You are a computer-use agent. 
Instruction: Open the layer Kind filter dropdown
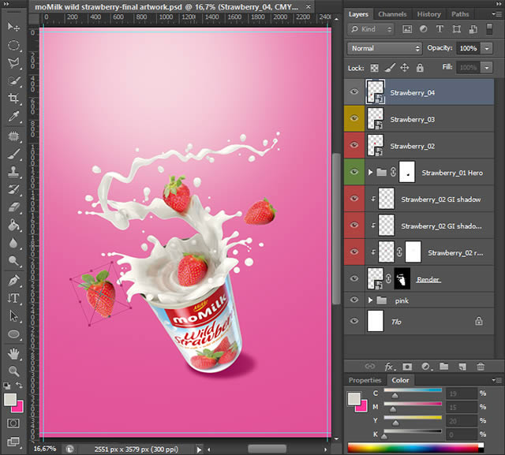[x=371, y=29]
